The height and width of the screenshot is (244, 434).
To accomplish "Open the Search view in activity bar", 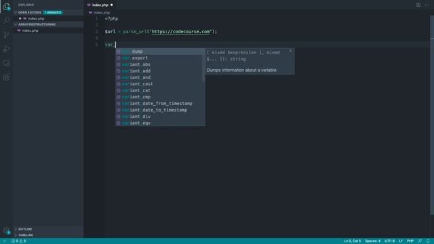I will 6,20.
